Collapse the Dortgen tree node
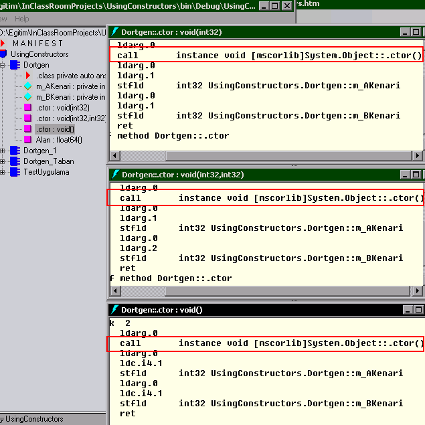The width and height of the screenshot is (425, 425). coord(3,65)
